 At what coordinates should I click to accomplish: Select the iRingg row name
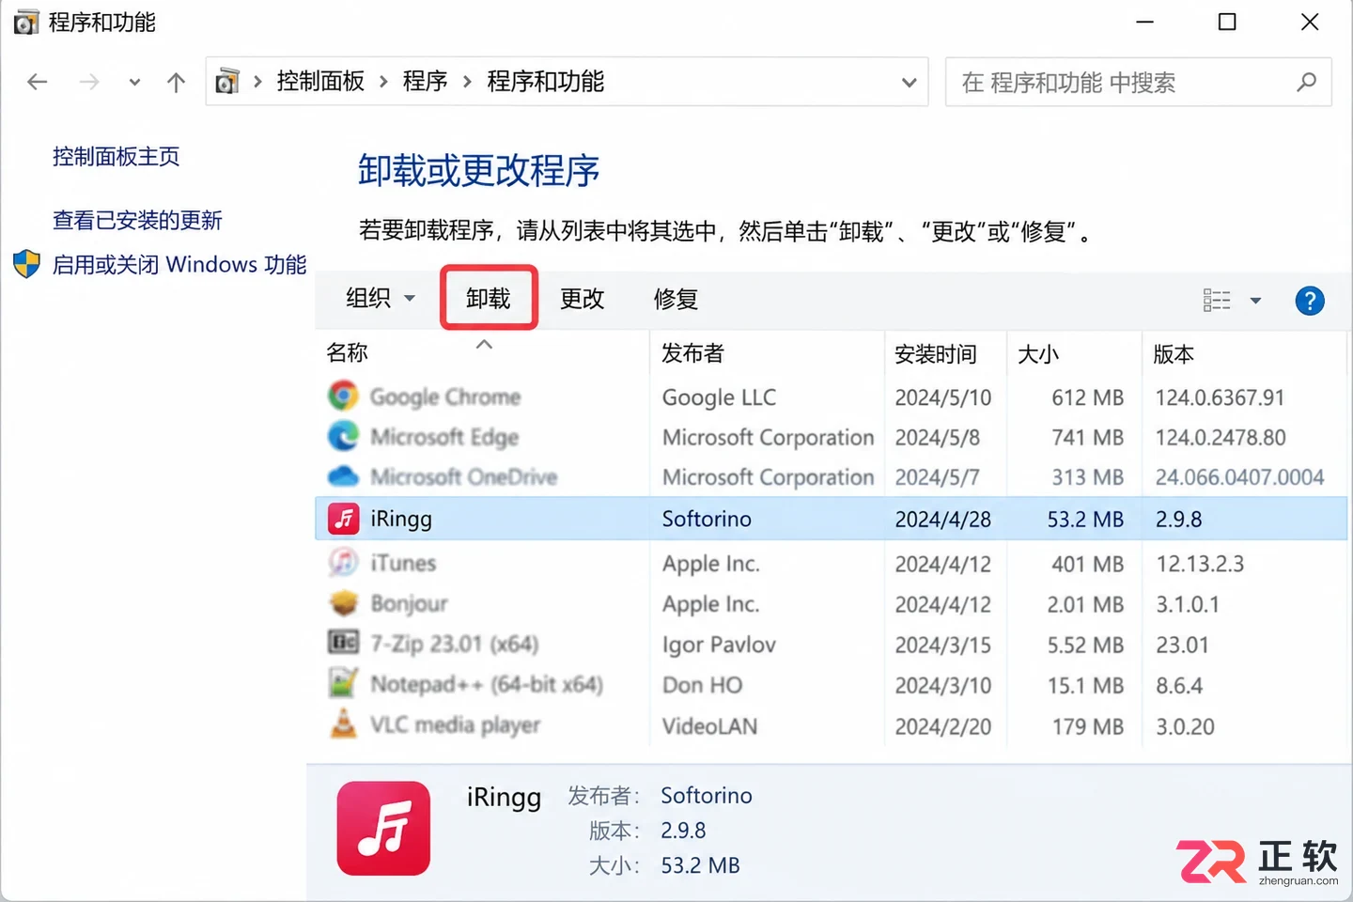tap(401, 519)
